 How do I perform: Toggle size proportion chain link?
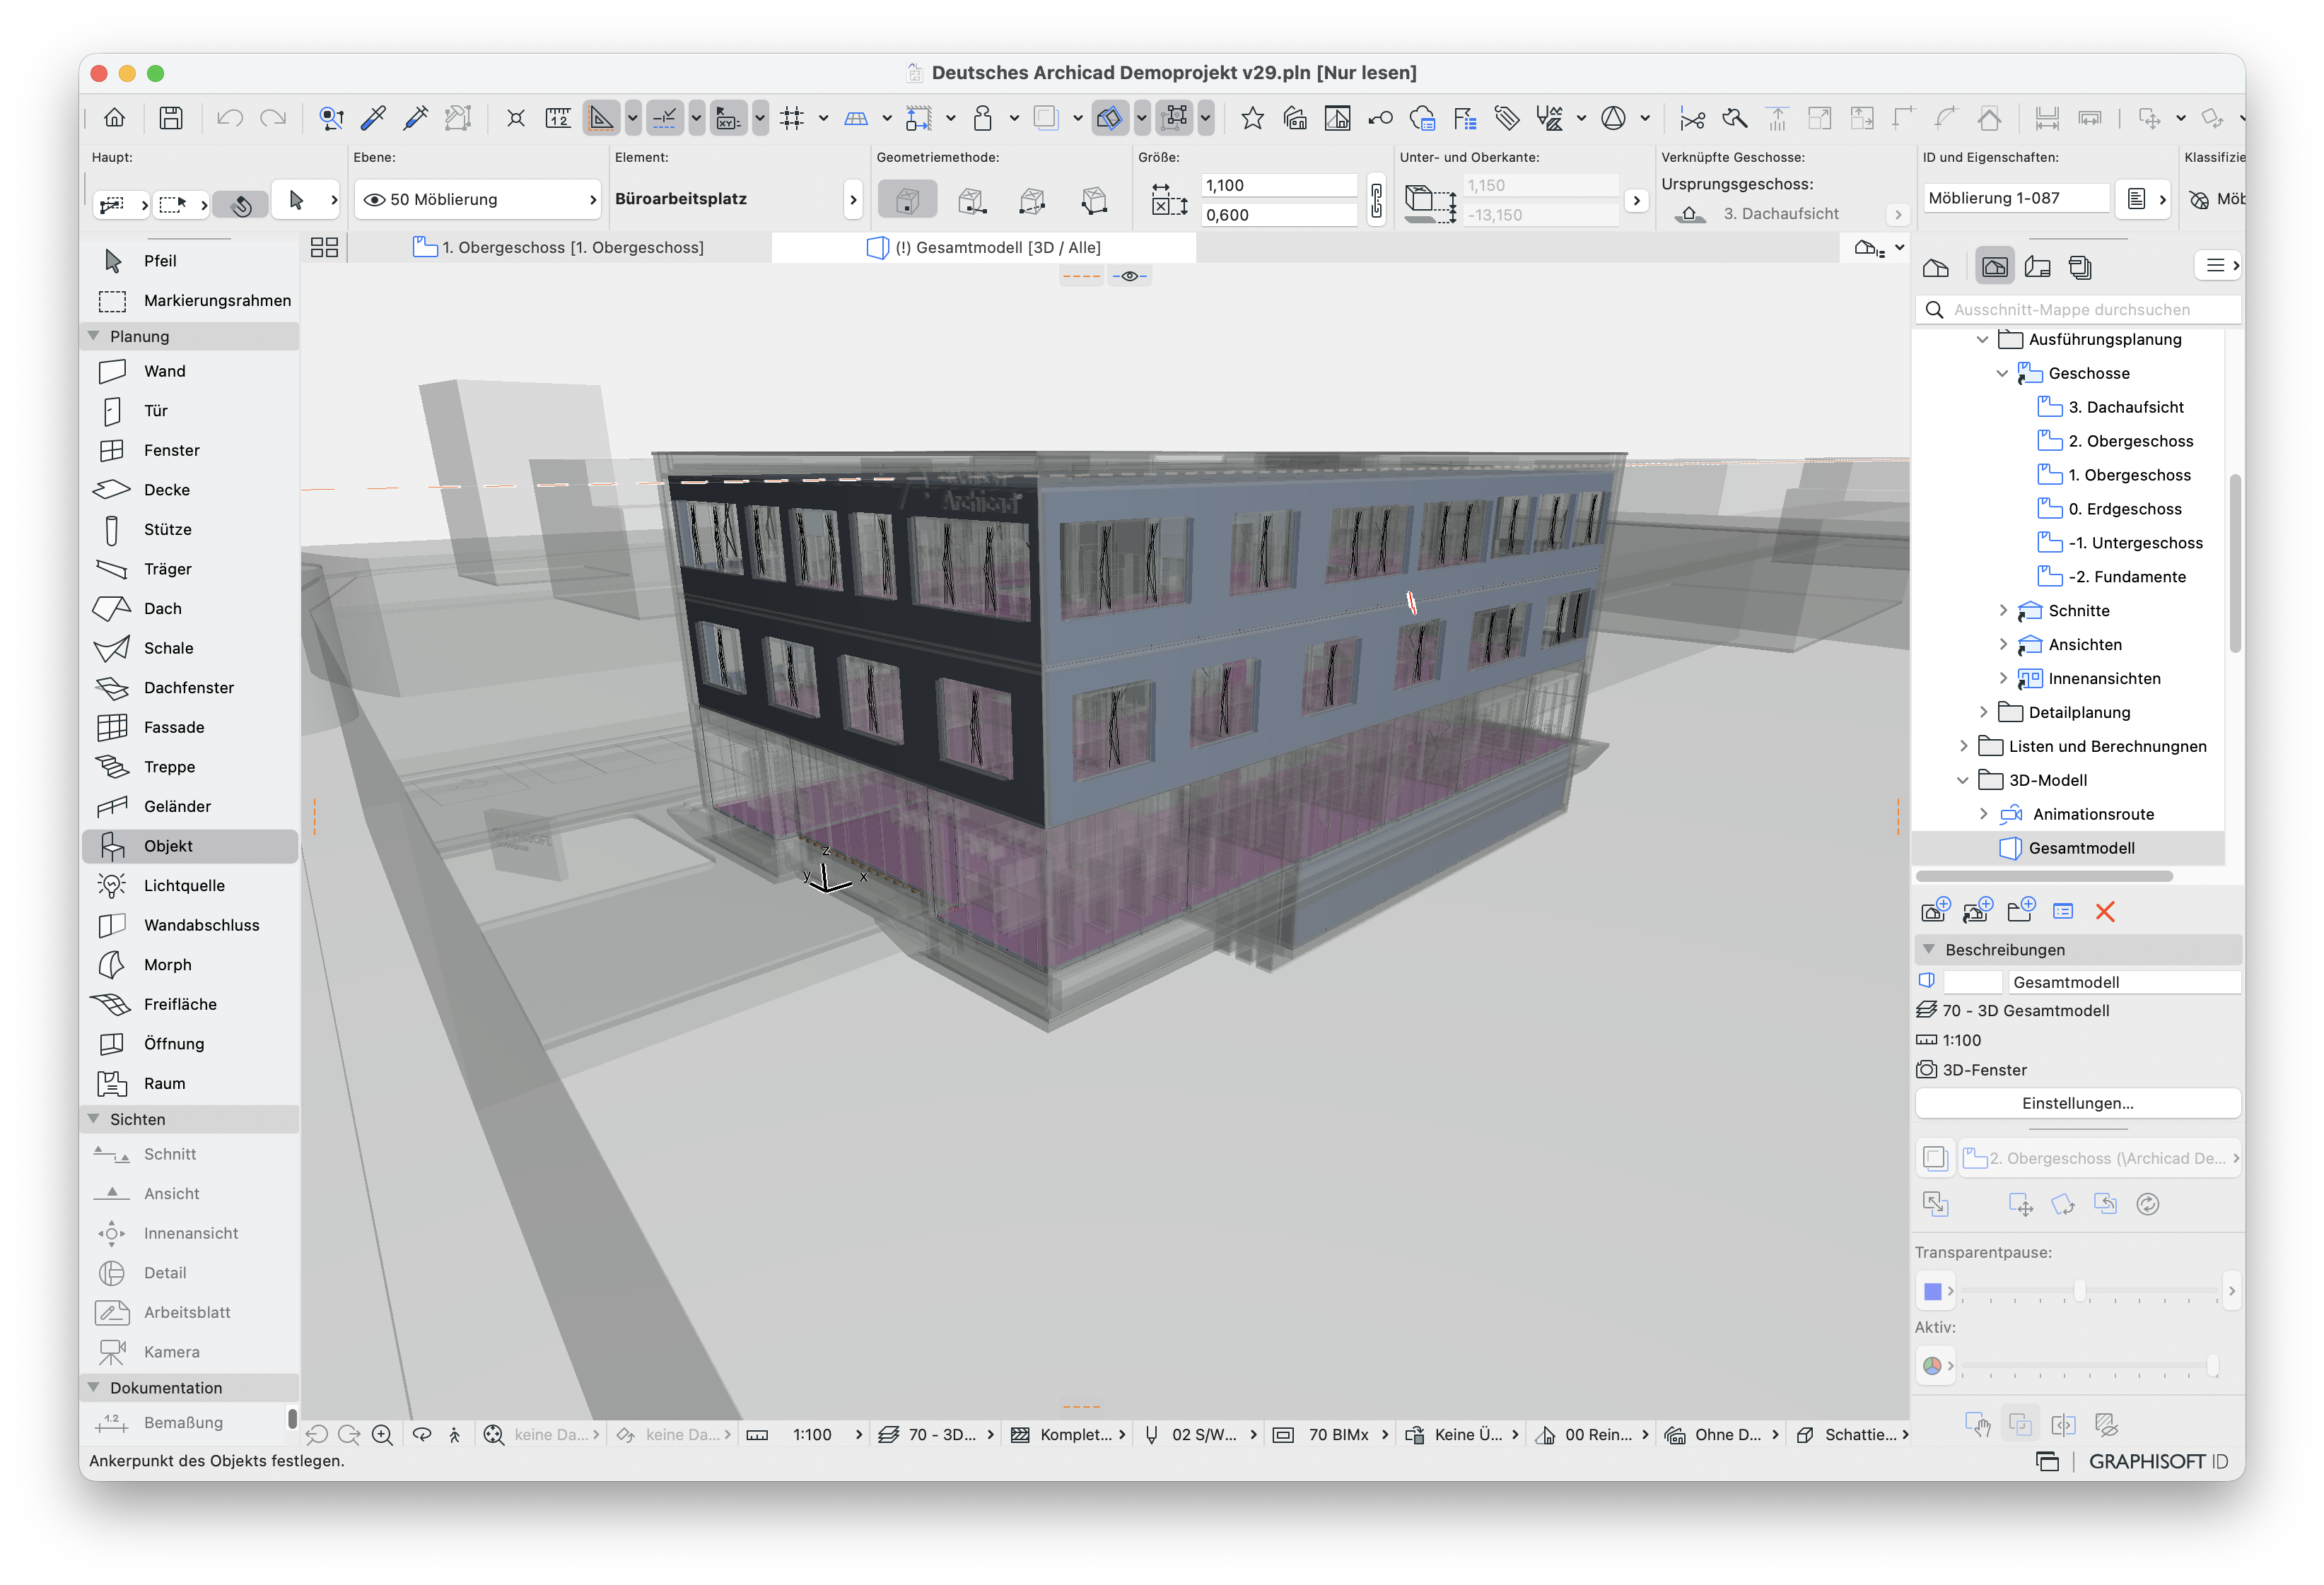[1377, 200]
